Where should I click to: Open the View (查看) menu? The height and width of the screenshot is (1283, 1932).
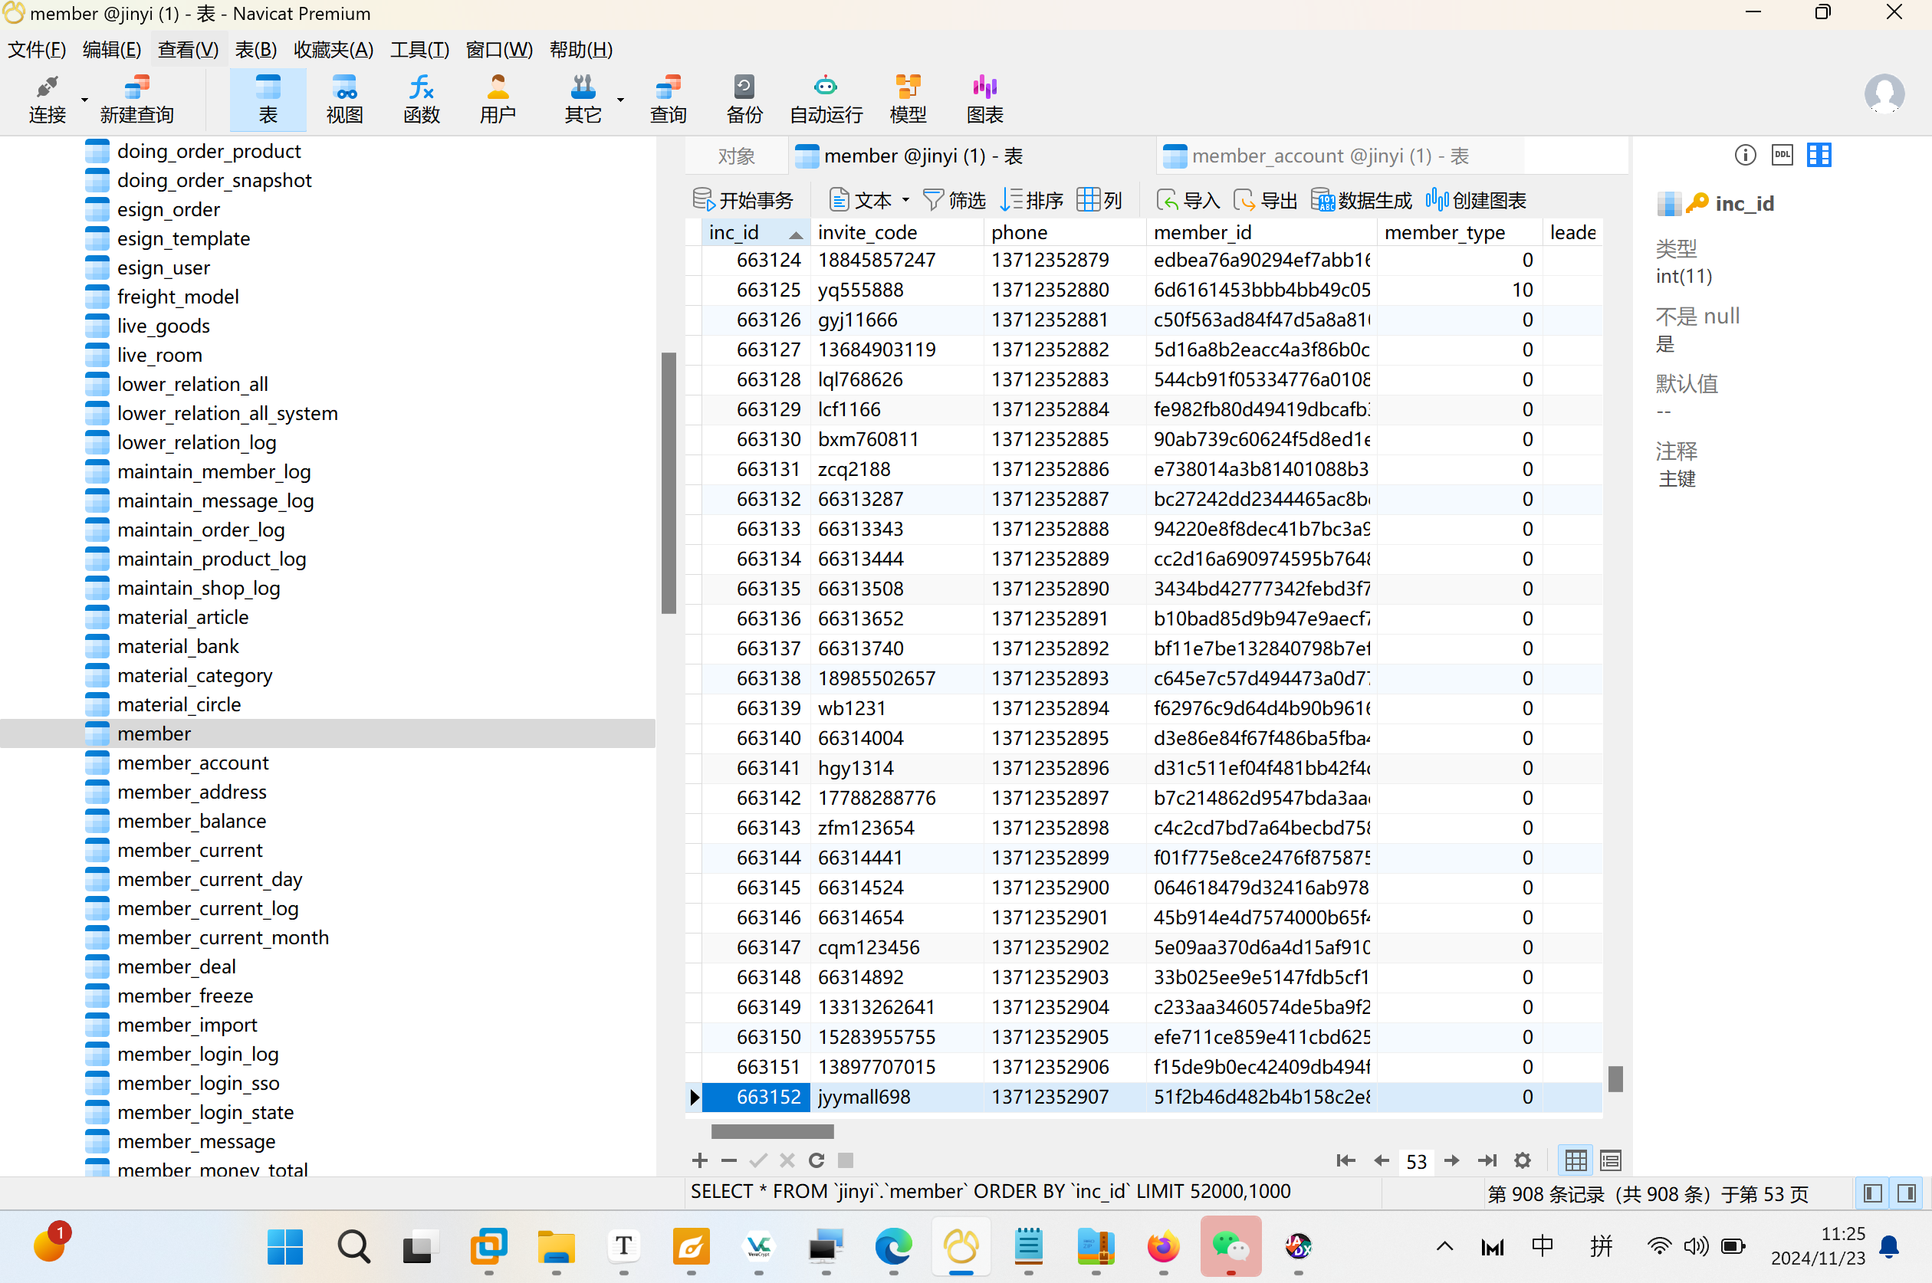[188, 50]
